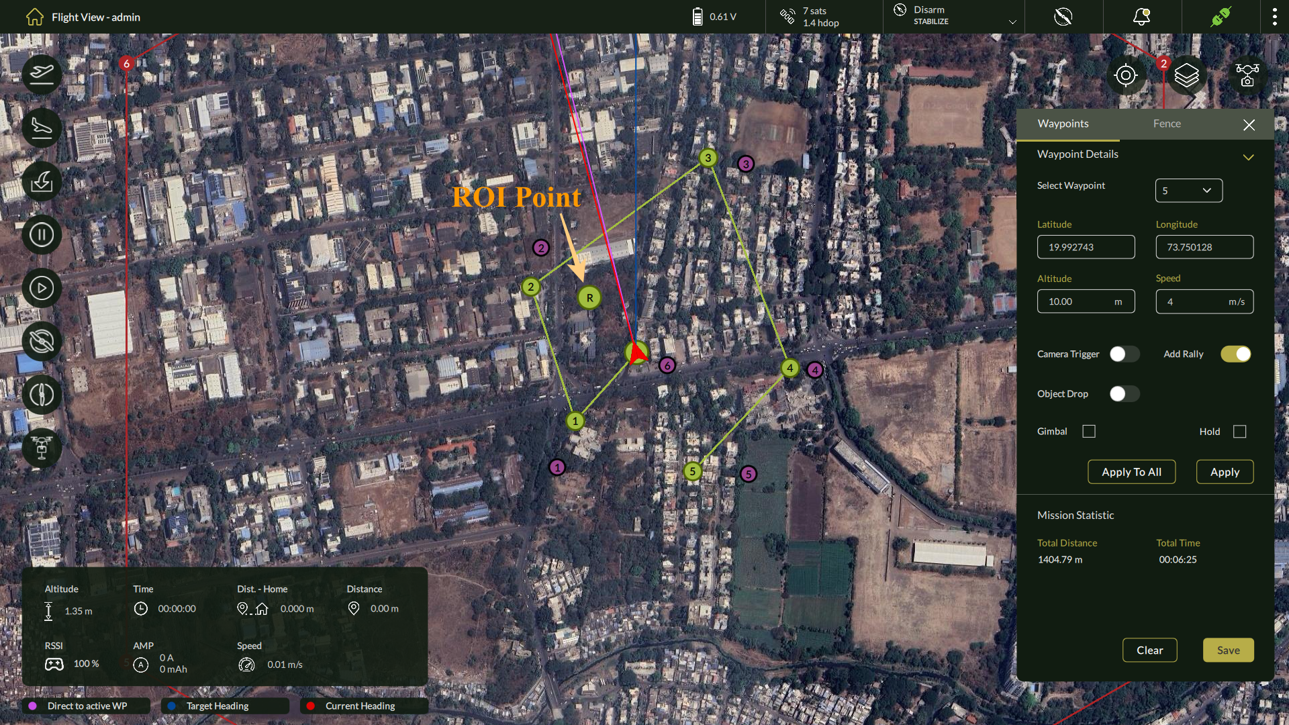
Task: Select the ROI marker R on map
Action: pos(589,297)
